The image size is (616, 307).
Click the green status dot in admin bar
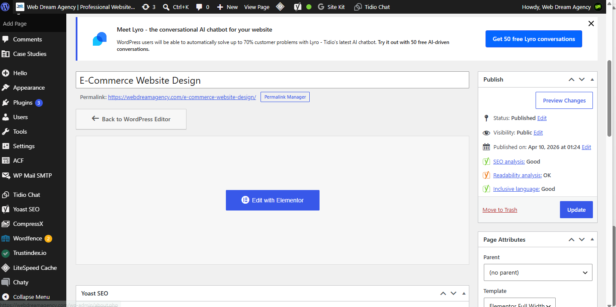tap(309, 7)
